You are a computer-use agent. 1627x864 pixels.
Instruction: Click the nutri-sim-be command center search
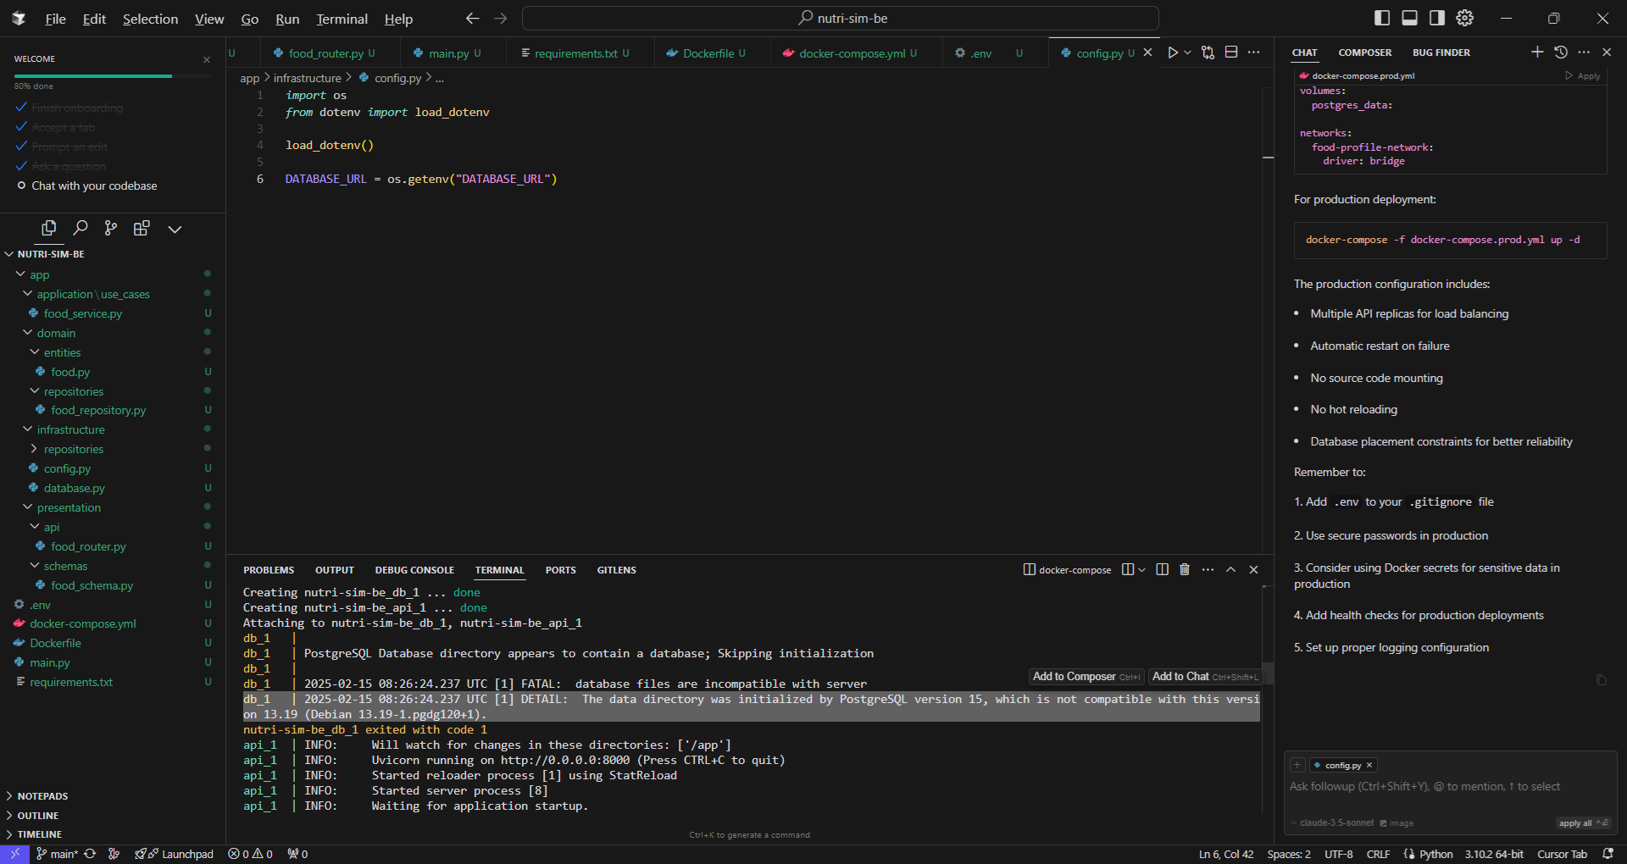tap(841, 18)
